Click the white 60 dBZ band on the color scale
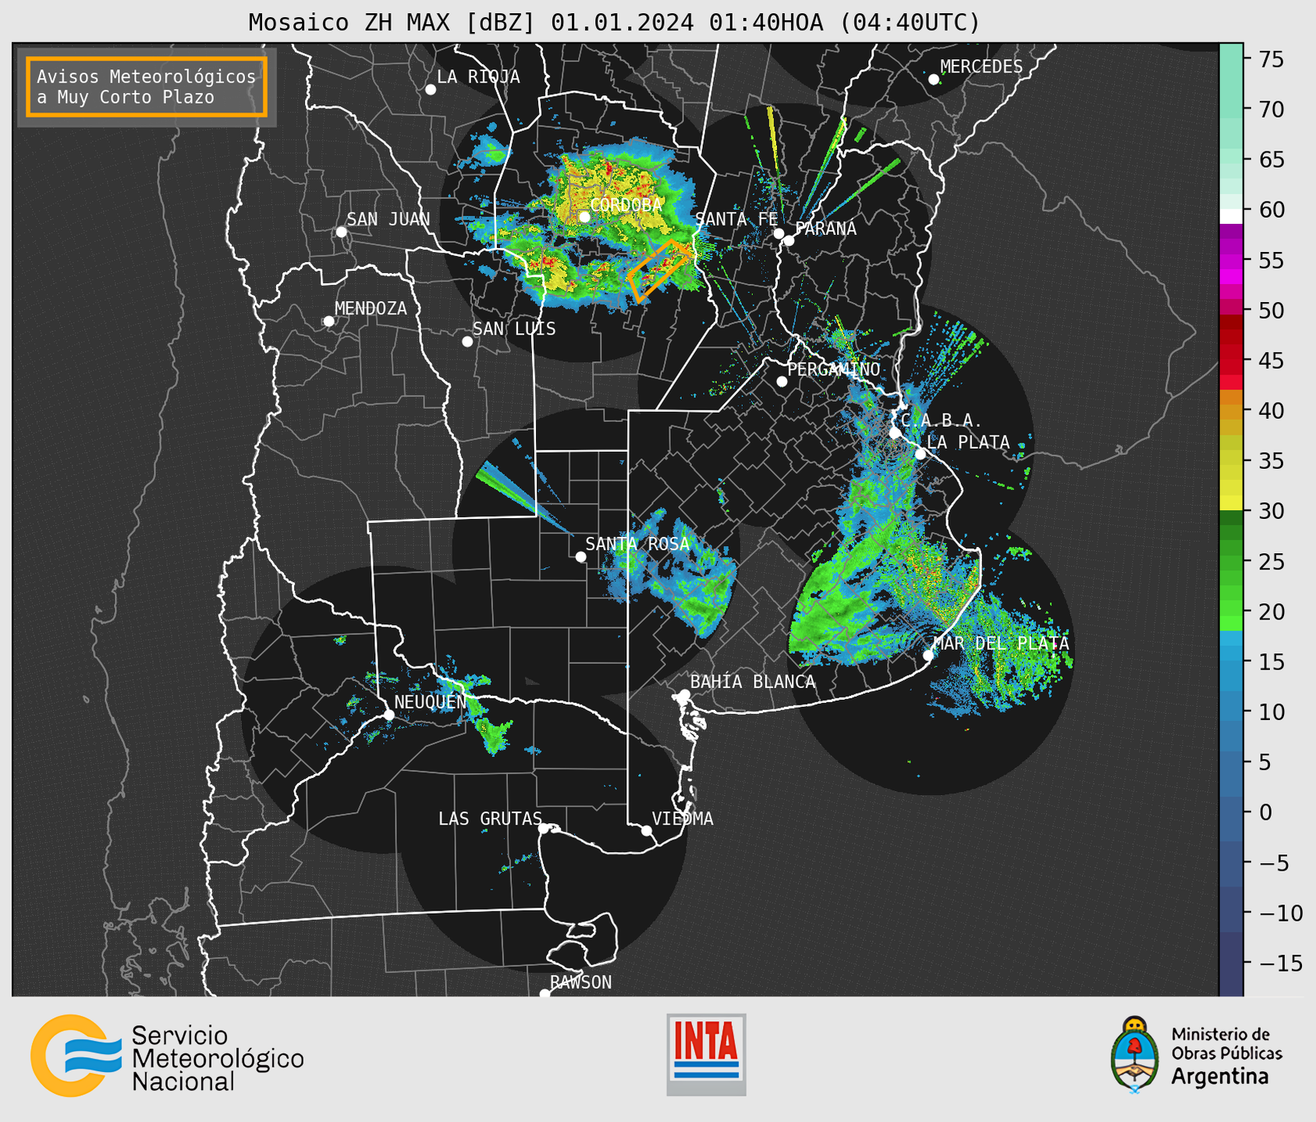 pyautogui.click(x=1231, y=217)
